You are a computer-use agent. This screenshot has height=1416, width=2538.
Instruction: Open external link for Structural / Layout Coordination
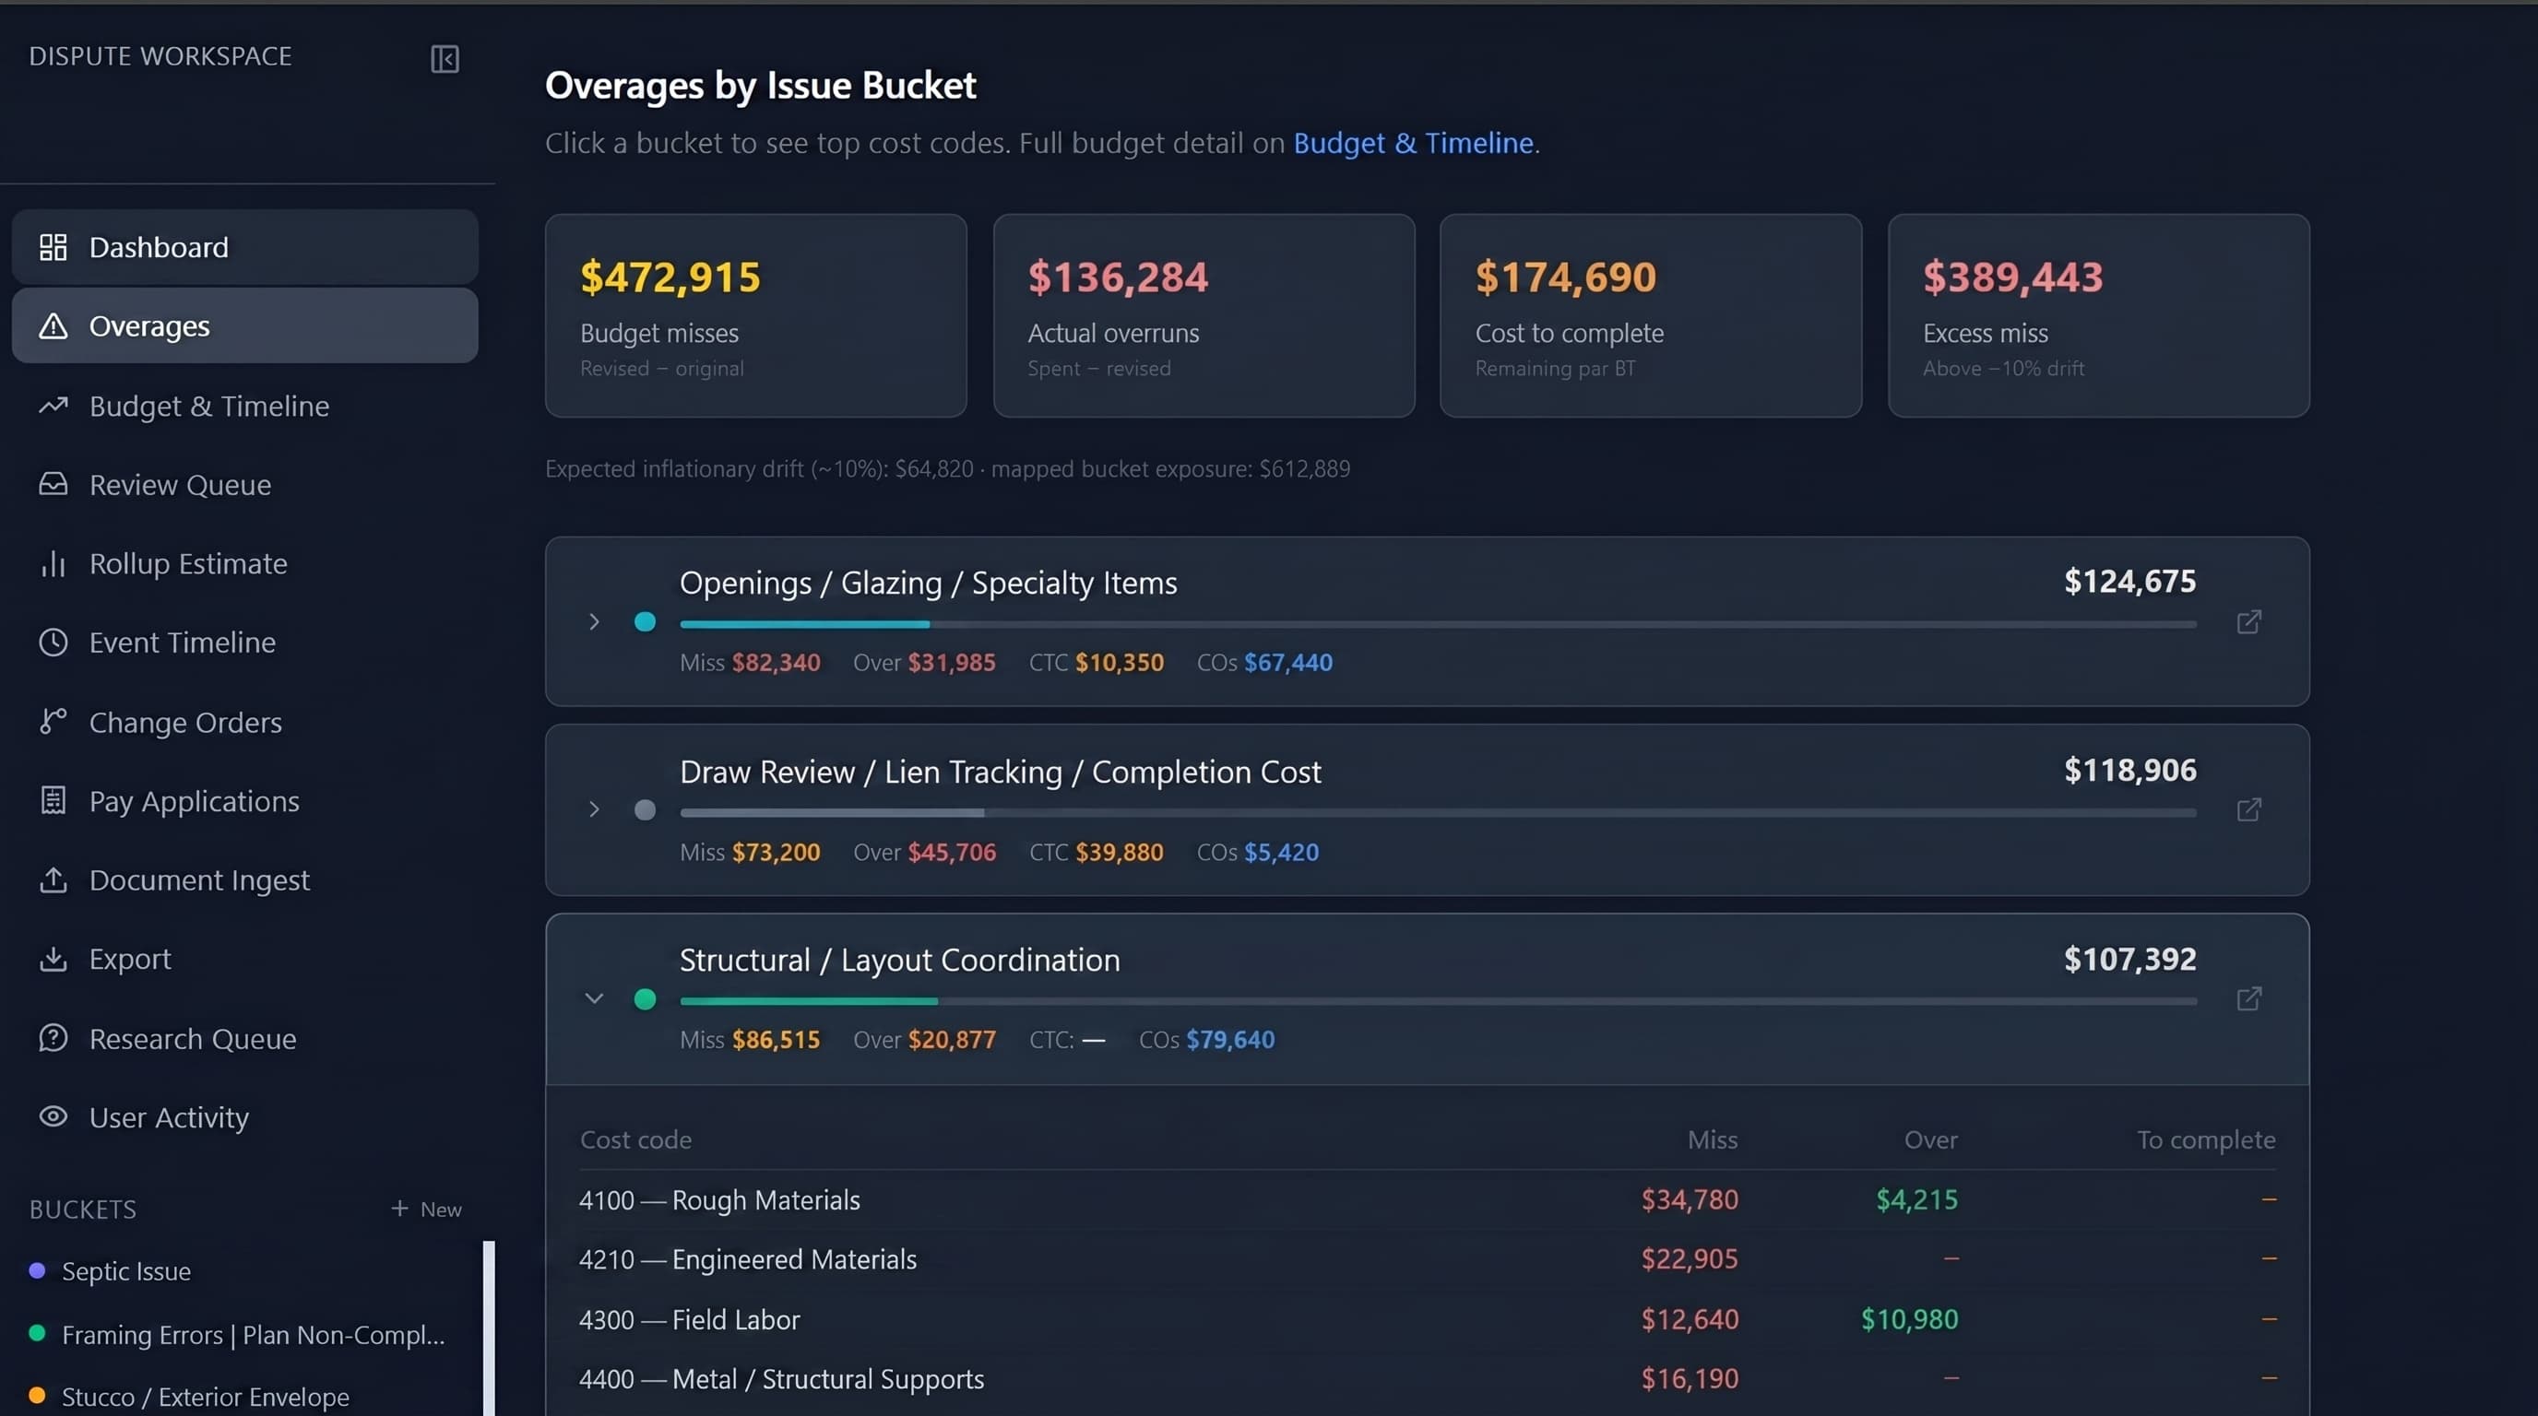coord(2248,998)
